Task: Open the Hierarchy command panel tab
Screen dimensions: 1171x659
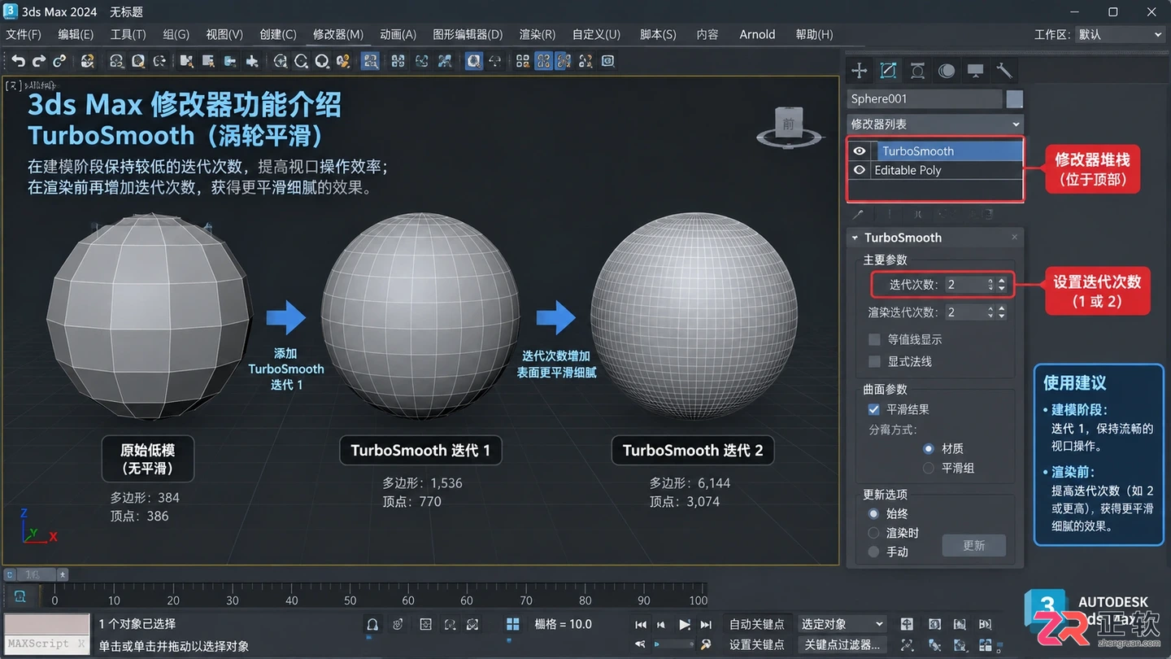Action: tap(917, 71)
